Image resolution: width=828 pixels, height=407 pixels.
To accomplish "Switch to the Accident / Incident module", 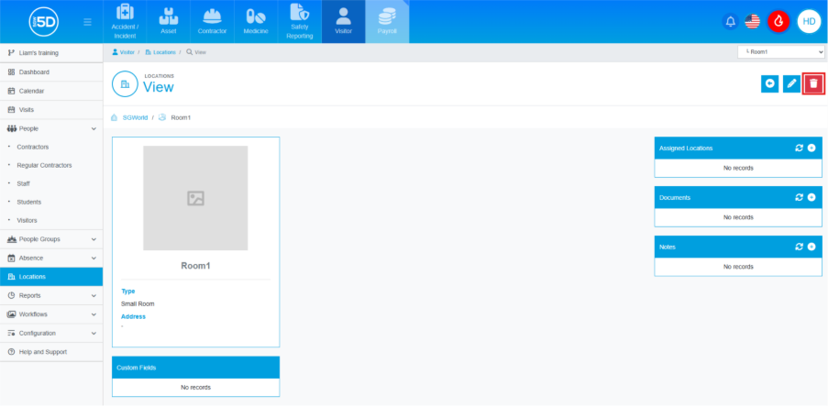I will pyautogui.click(x=125, y=21).
